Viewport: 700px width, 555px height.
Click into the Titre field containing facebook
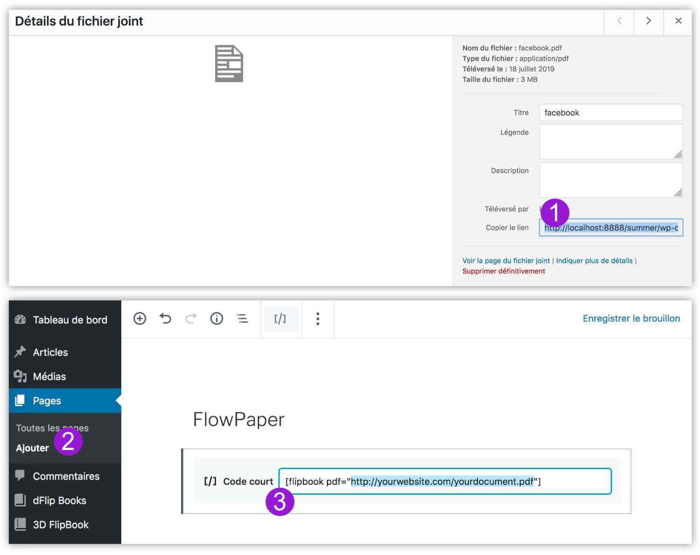(610, 113)
